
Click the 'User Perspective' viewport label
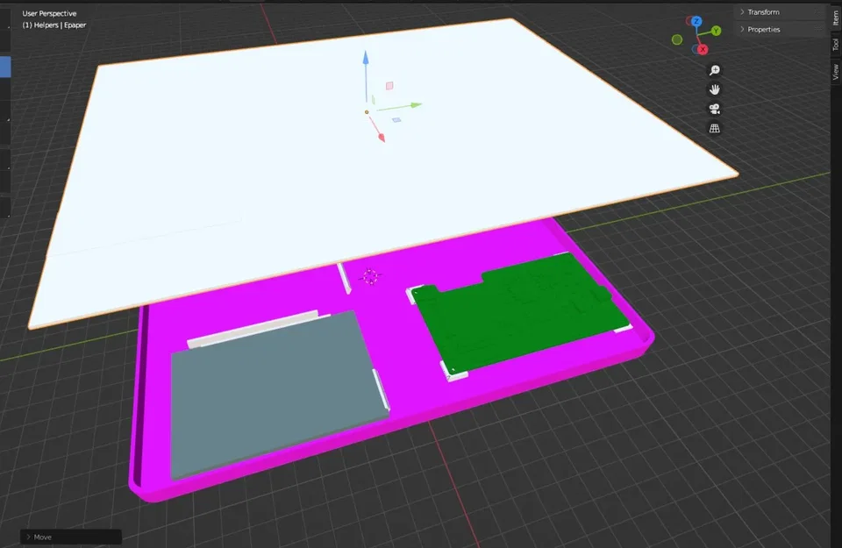[49, 13]
